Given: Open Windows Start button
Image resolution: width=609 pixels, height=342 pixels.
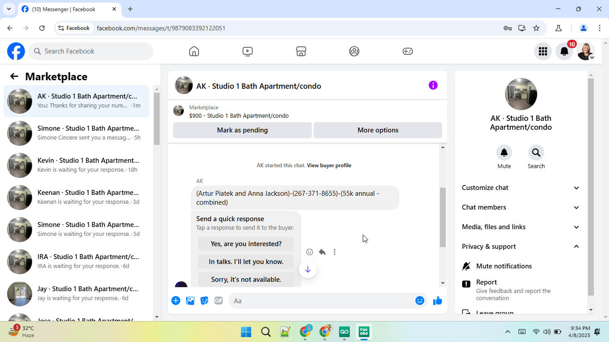Looking at the screenshot, I should click(246, 332).
